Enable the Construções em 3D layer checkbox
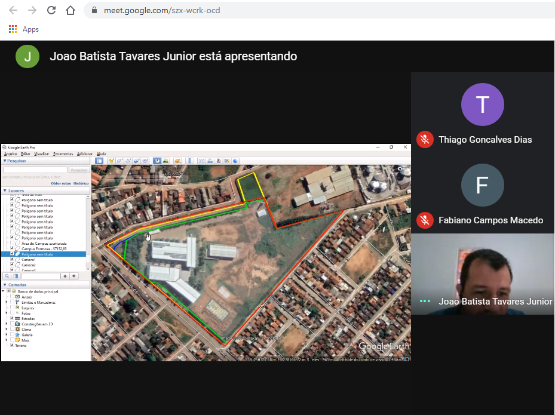Screen dimensions: 555x415 pos(12,324)
